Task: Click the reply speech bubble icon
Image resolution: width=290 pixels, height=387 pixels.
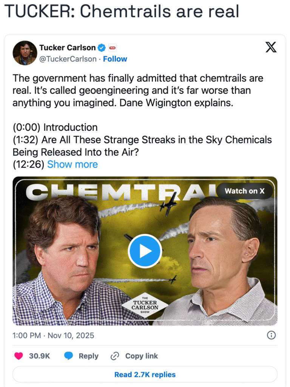Action: click(68, 356)
